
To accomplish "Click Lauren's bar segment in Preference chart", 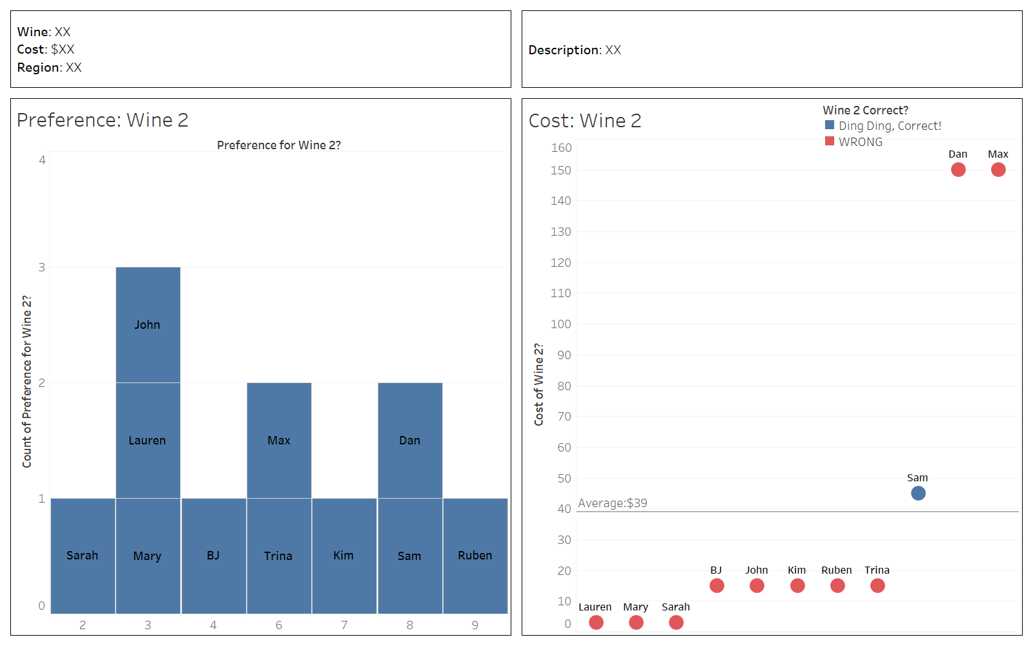I will 148,440.
